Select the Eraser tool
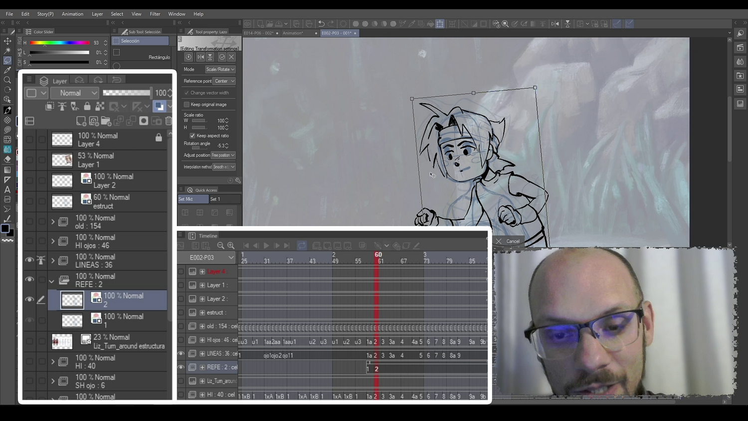Screen dimensions: 748x421 7,159
